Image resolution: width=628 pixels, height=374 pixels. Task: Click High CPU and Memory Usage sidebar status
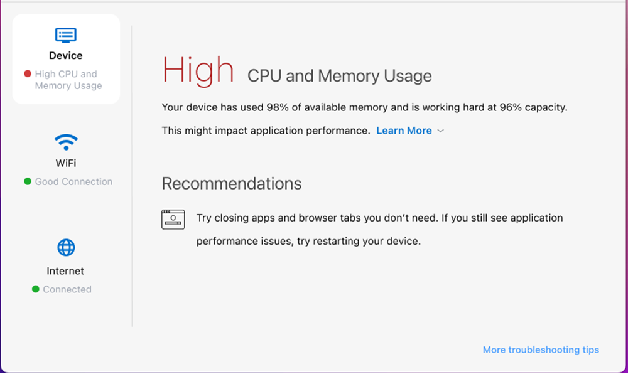click(68, 80)
